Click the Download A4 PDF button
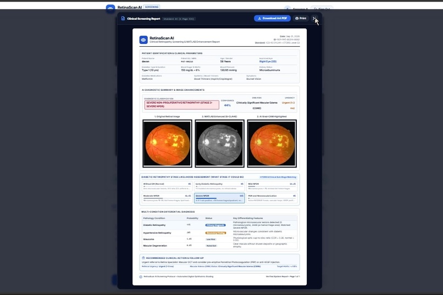Image resolution: width=443 pixels, height=295 pixels. point(272,18)
